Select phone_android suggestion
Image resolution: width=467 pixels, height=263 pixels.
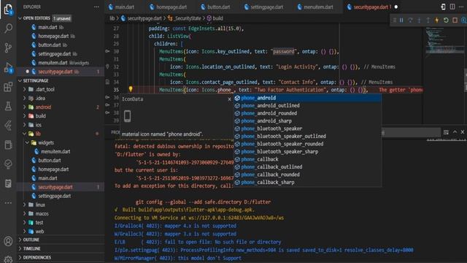[307, 98]
